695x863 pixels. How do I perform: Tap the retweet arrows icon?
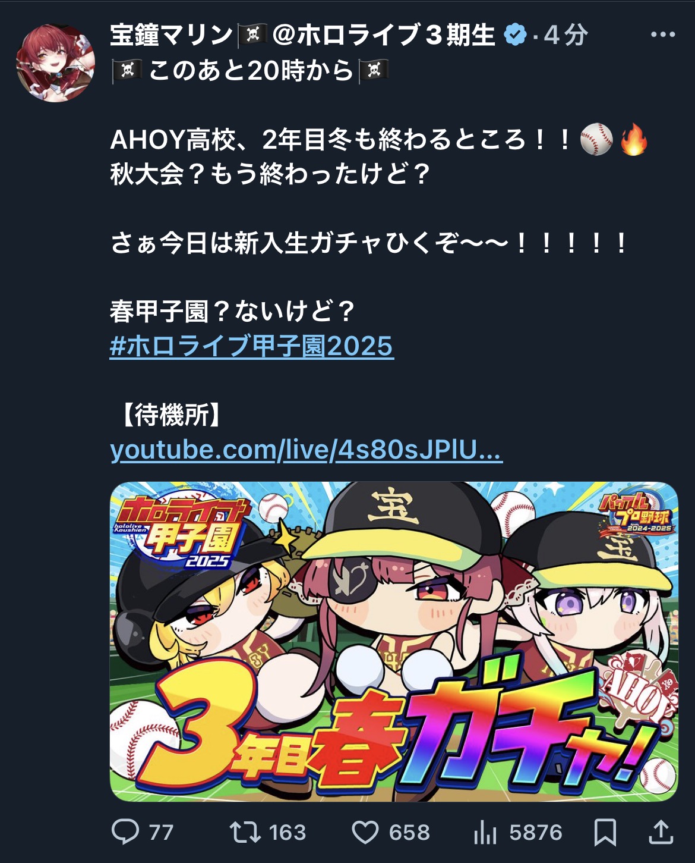tap(245, 832)
